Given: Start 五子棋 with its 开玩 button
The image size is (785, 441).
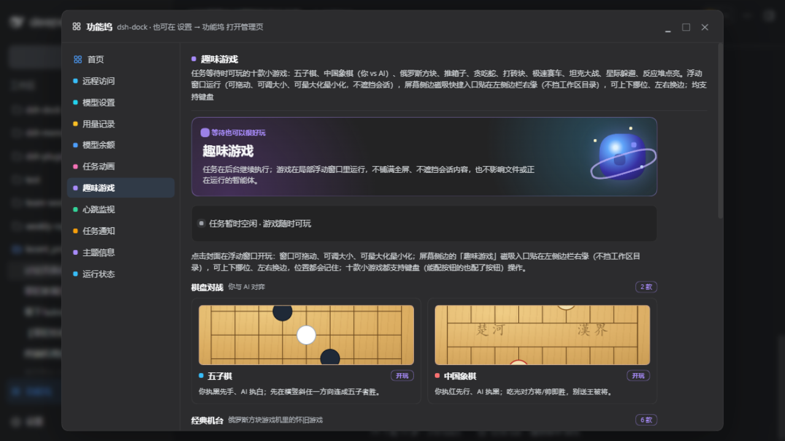Looking at the screenshot, I should coord(402,375).
